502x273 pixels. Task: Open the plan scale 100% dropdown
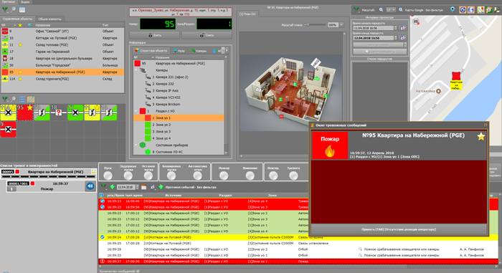(x=341, y=24)
